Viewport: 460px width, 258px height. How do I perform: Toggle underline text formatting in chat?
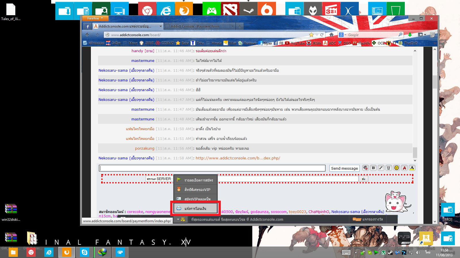tap(389, 168)
